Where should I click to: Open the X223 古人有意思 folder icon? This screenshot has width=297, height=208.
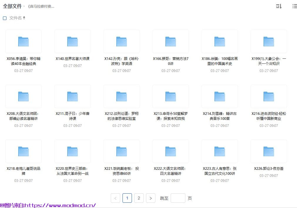point(220,151)
